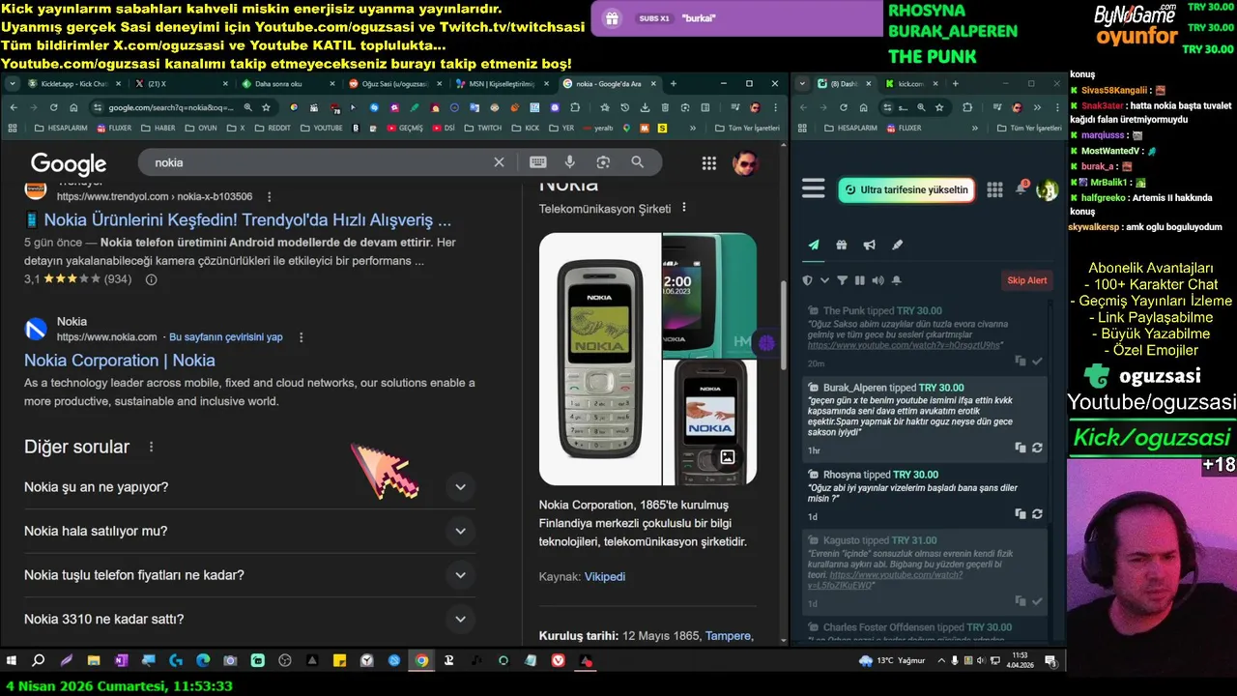The height and width of the screenshot is (696, 1237).
Task: Click 'Bu sayfanın çevirisini yap' link
Action: point(226,337)
